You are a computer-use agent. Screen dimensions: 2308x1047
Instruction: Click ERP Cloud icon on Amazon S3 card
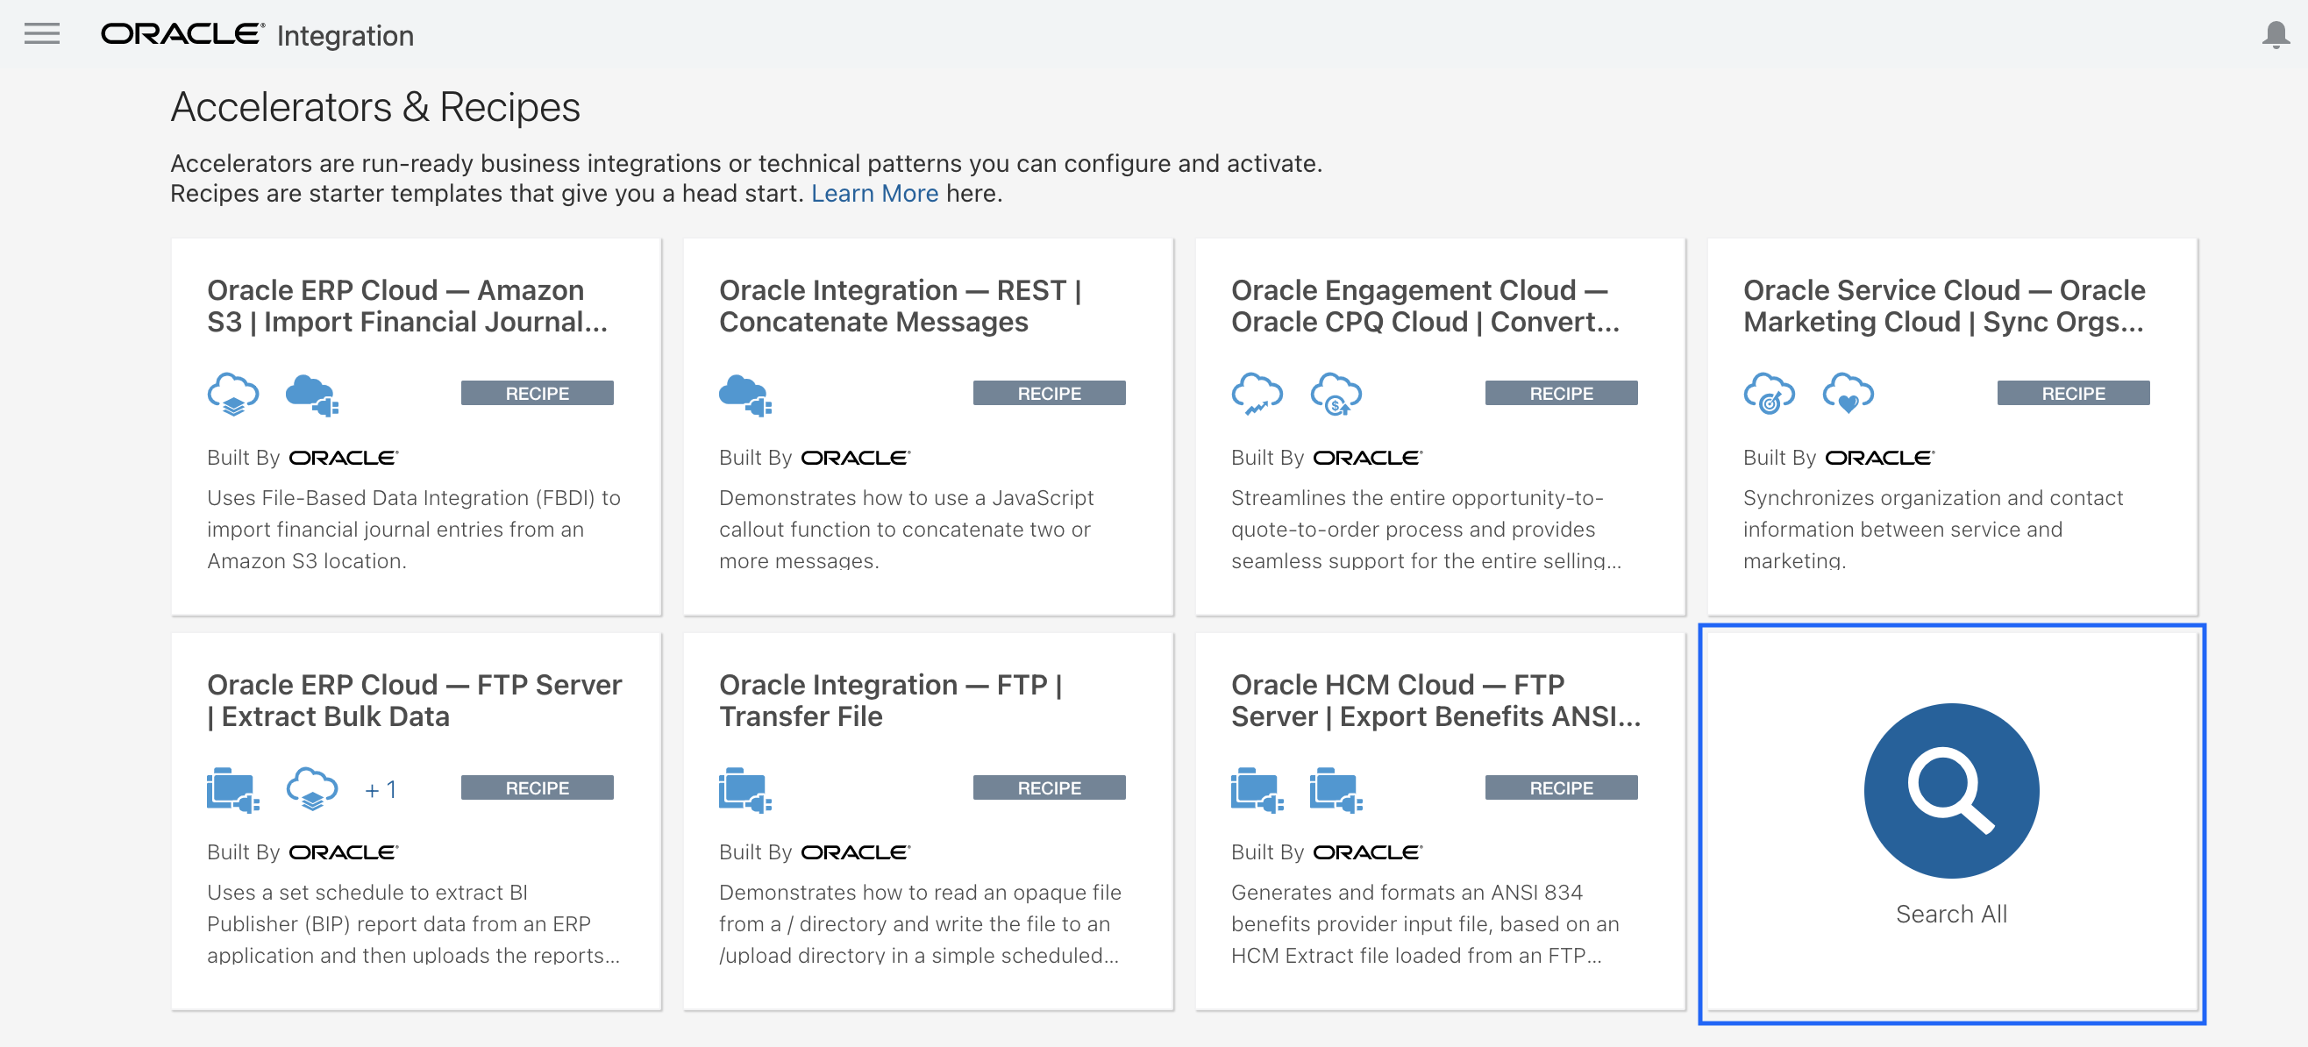(x=233, y=394)
